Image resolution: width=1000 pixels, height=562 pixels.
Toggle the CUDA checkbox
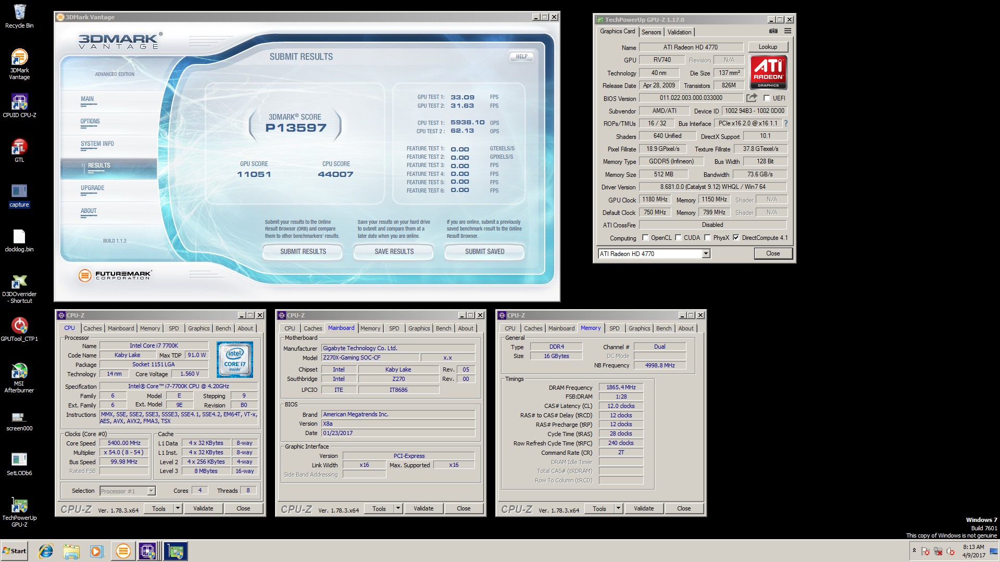point(678,237)
